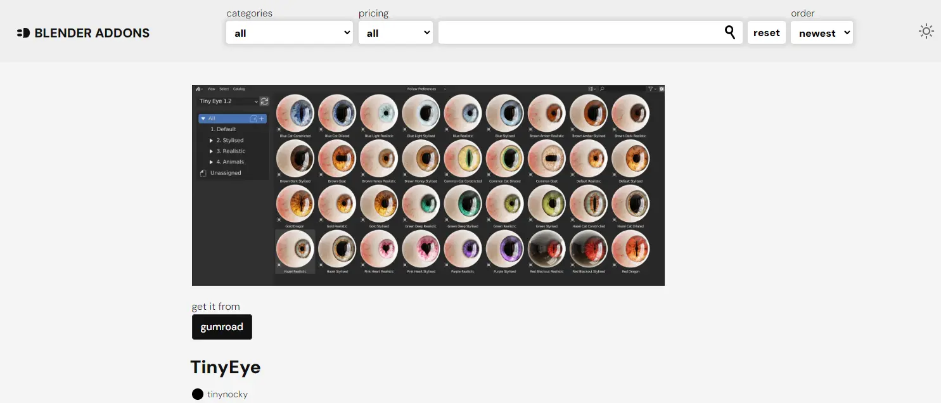Click the TinyEye eye library preview image
The width and height of the screenshot is (941, 403).
[428, 185]
